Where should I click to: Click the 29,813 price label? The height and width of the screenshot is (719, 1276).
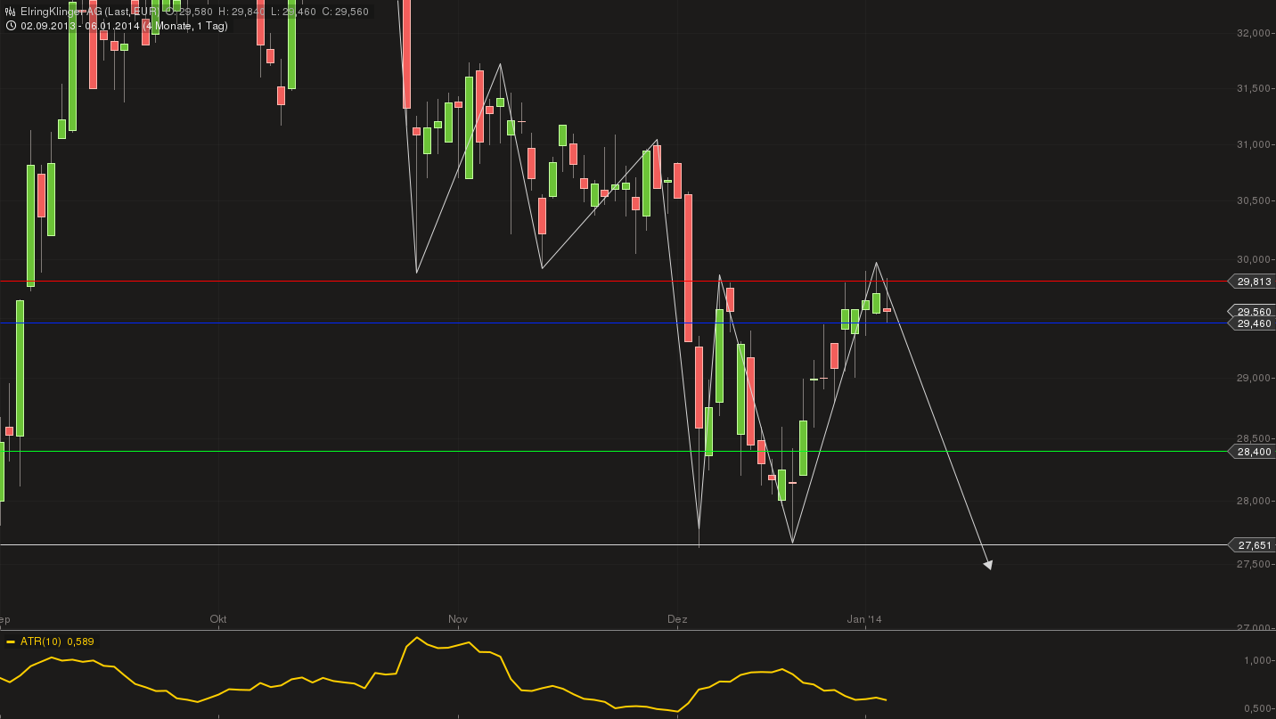1252,282
